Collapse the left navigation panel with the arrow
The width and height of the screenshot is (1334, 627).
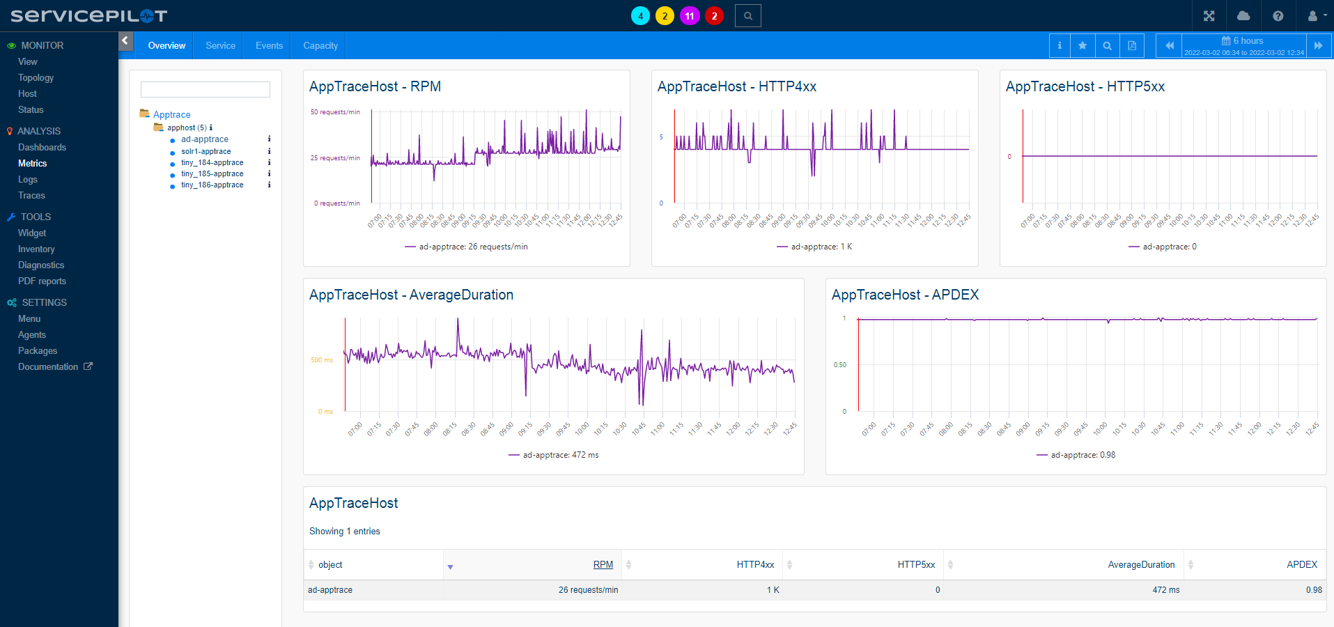click(125, 41)
